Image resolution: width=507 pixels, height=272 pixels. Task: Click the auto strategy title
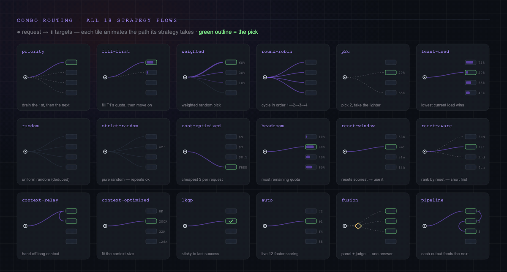pyautogui.click(x=267, y=200)
